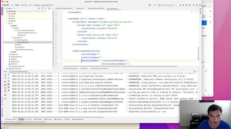
Task: Click collapse all icon in Project panel header
Action: click(x=45, y=9)
